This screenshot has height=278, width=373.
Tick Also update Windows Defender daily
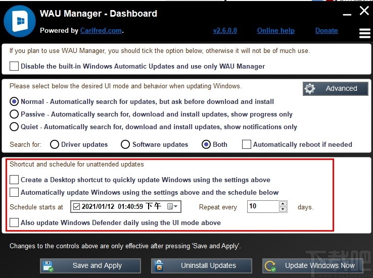click(x=14, y=223)
